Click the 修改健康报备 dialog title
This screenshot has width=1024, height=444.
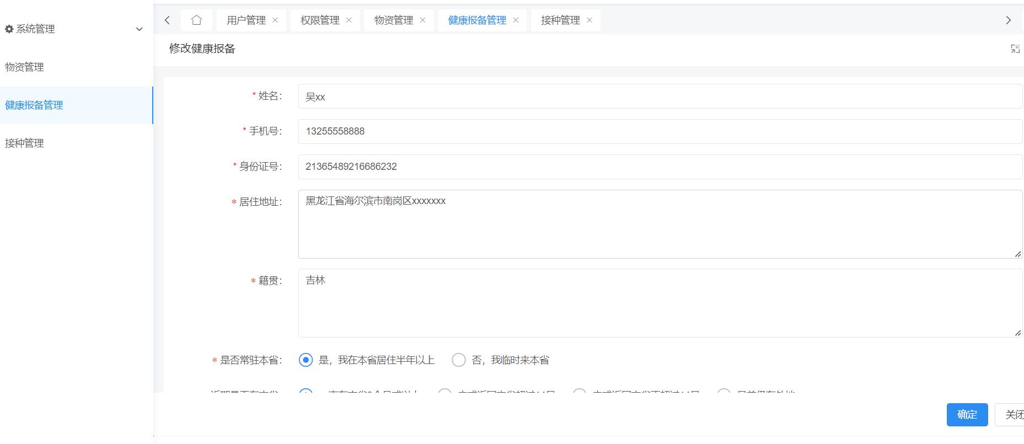202,49
